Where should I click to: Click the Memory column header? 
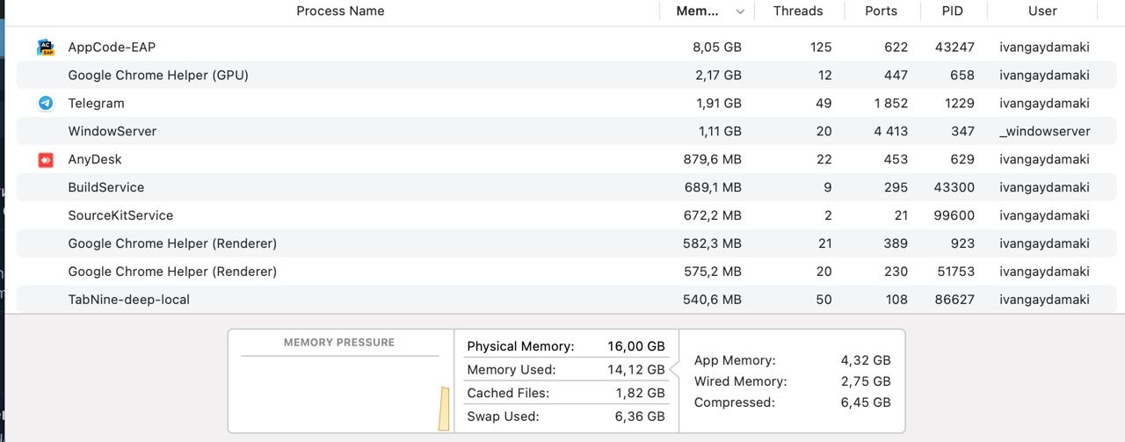[x=697, y=11]
